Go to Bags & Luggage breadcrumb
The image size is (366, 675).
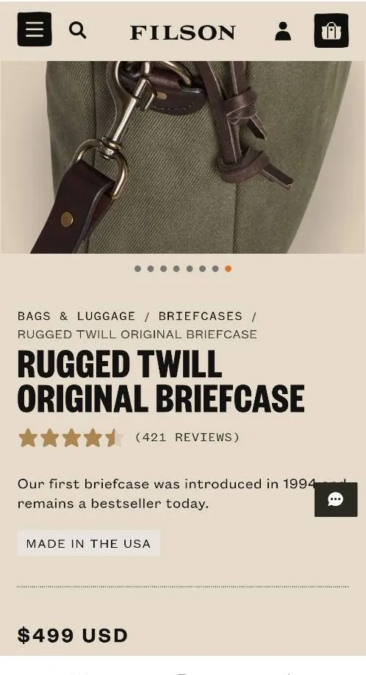point(76,316)
